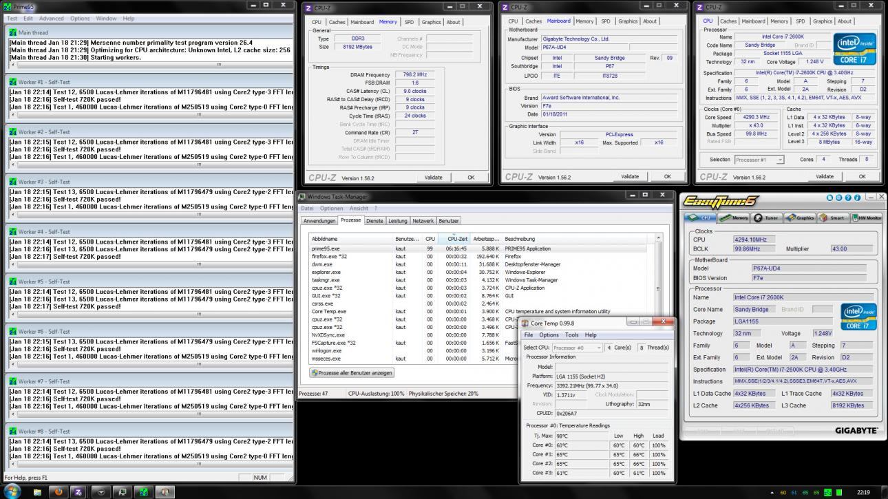Image resolution: width=888 pixels, height=499 pixels.
Task: Select taskmgr.exe process row
Action: tap(478, 280)
